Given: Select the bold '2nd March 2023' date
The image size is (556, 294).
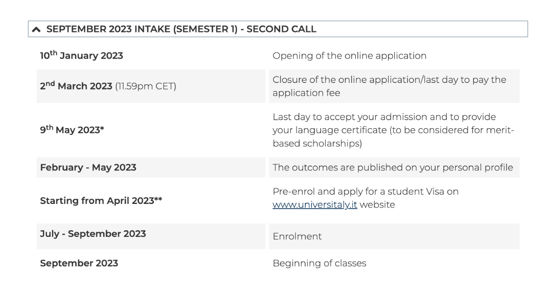Looking at the screenshot, I should 76,86.
